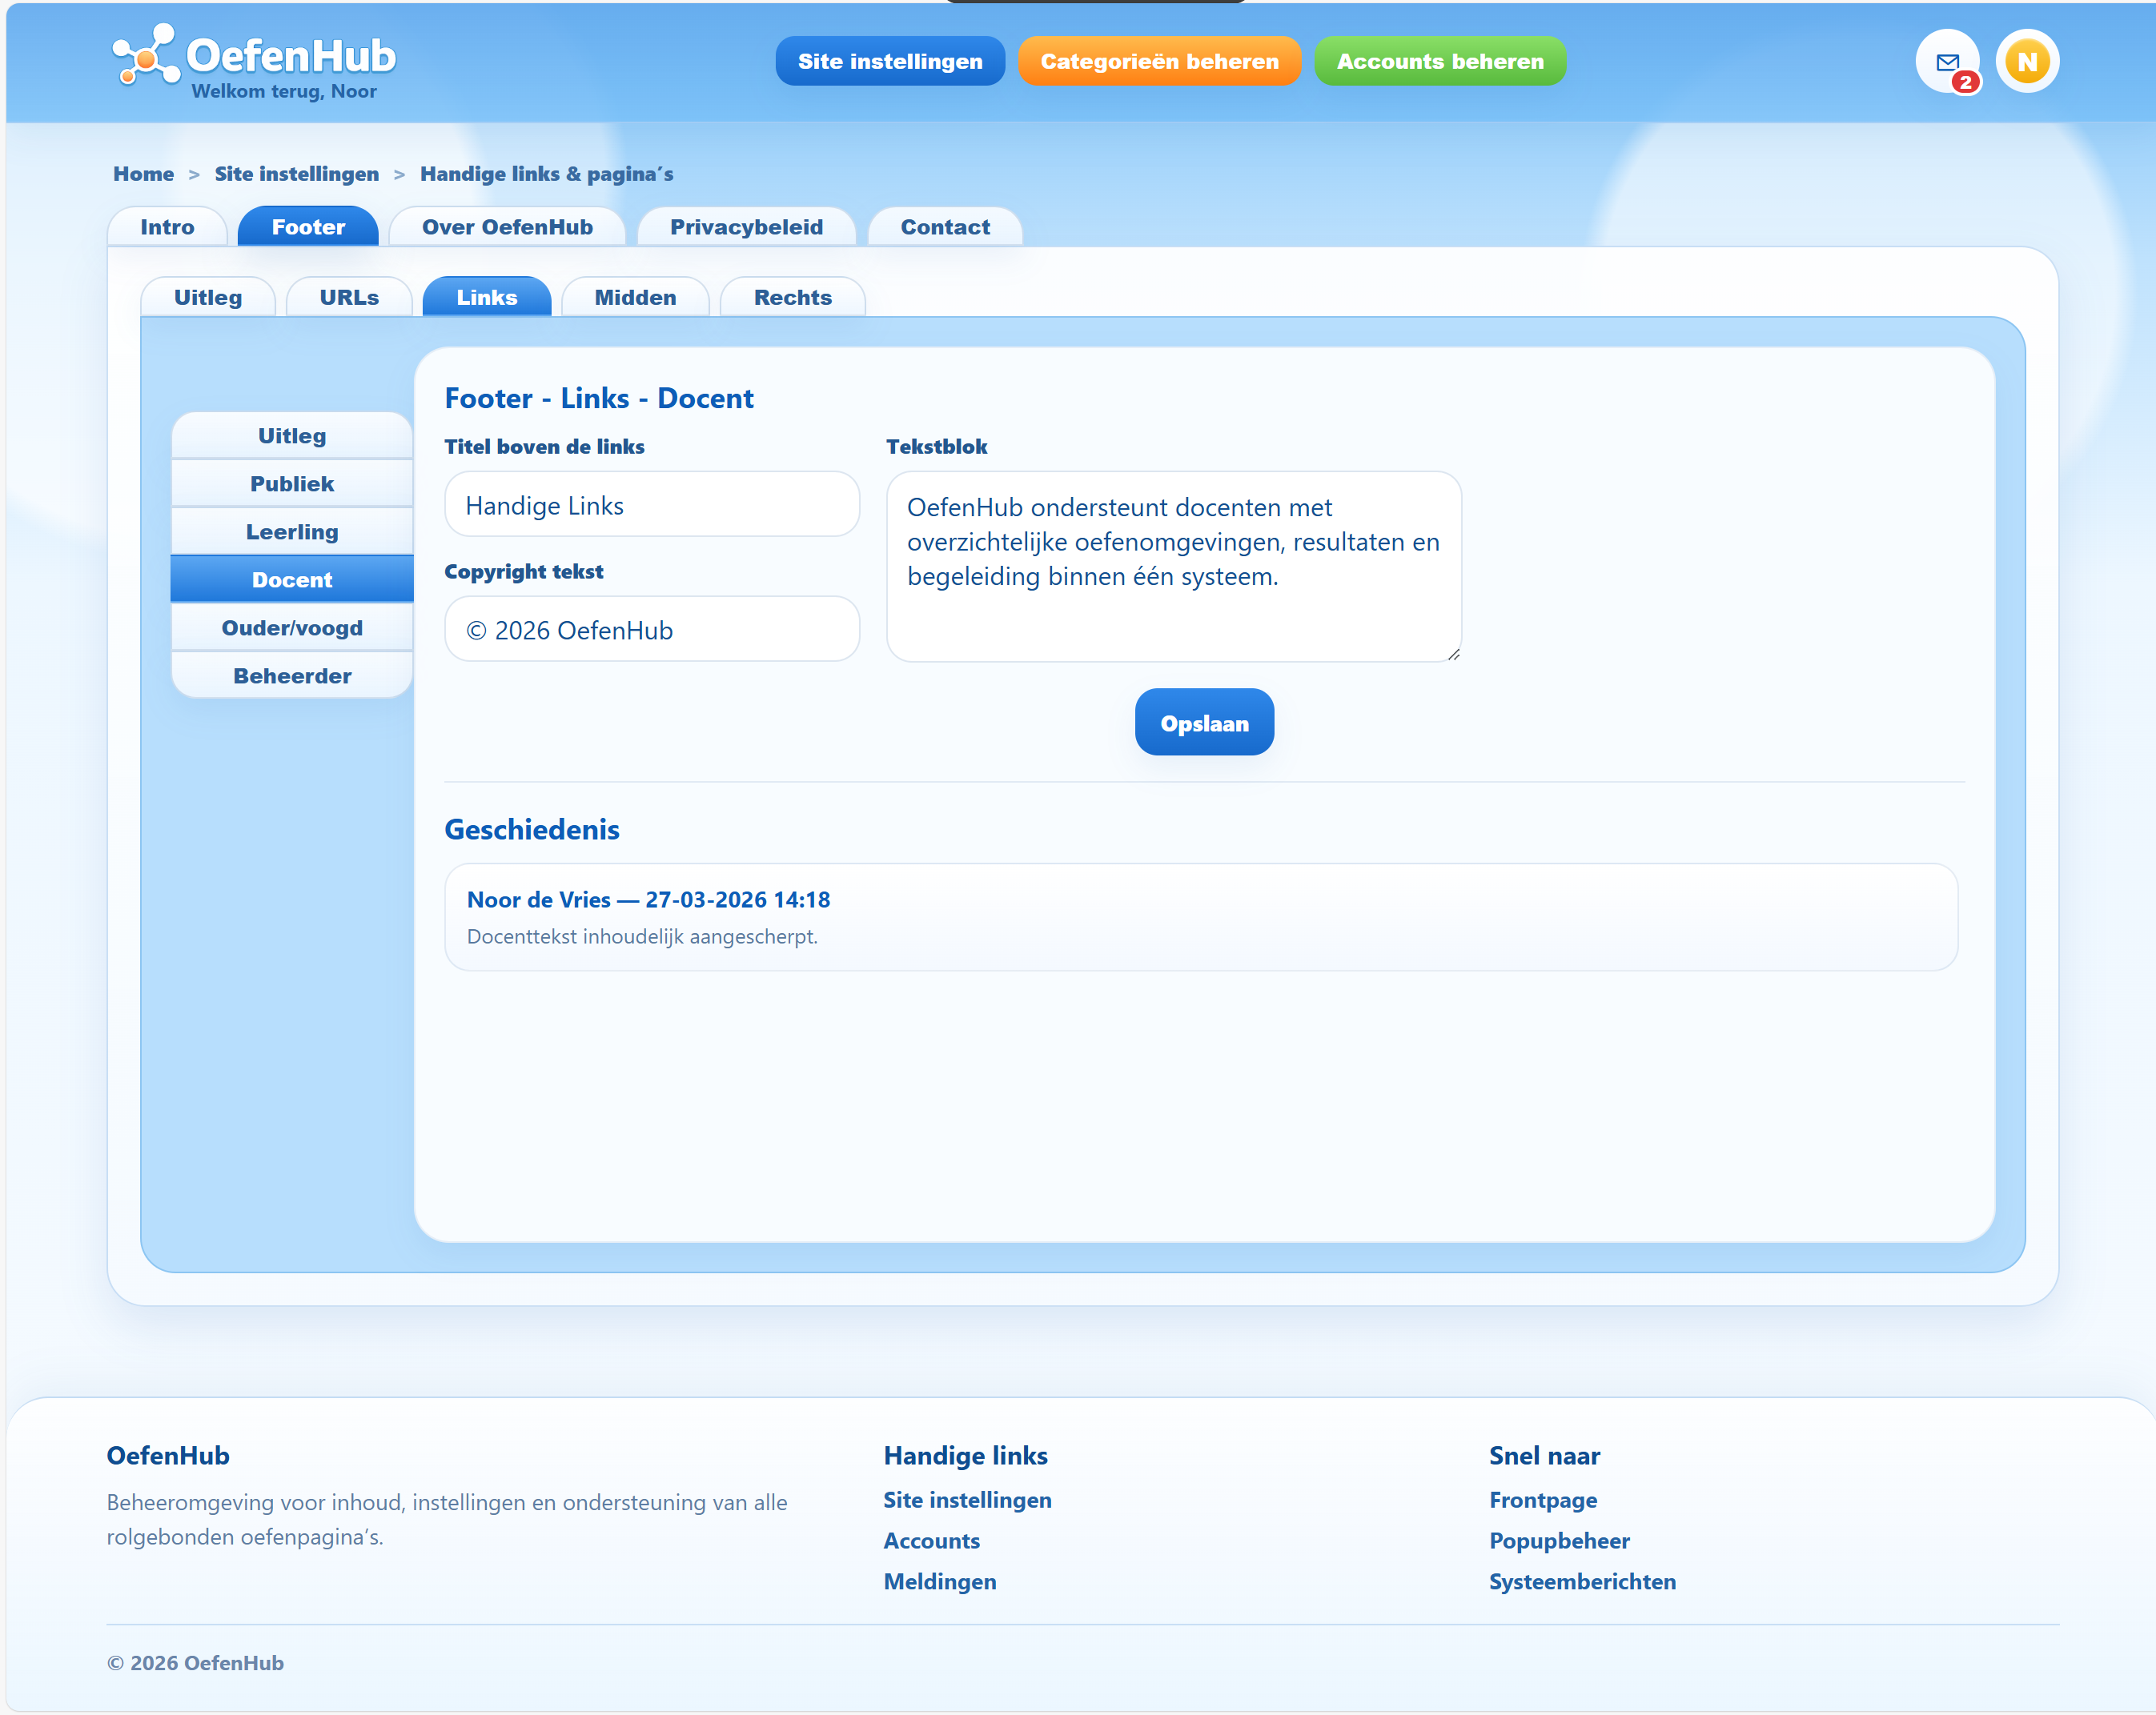The image size is (2156, 1715).
Task: Open Site instellingen footer link
Action: coord(967,1501)
